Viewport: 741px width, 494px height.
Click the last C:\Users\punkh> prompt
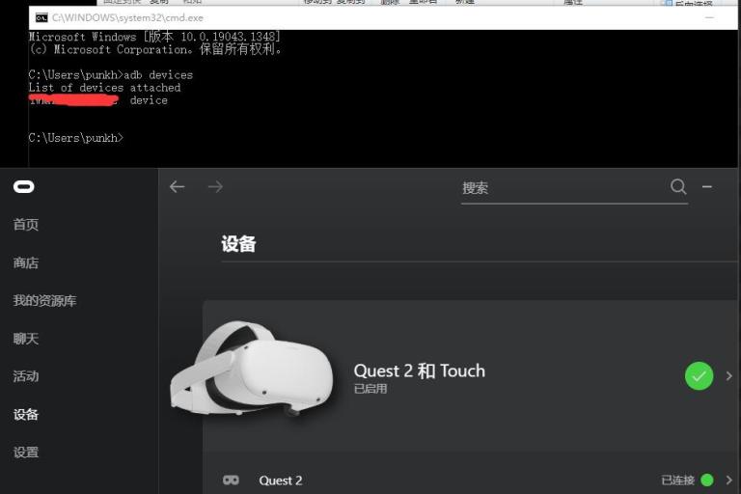coord(75,138)
